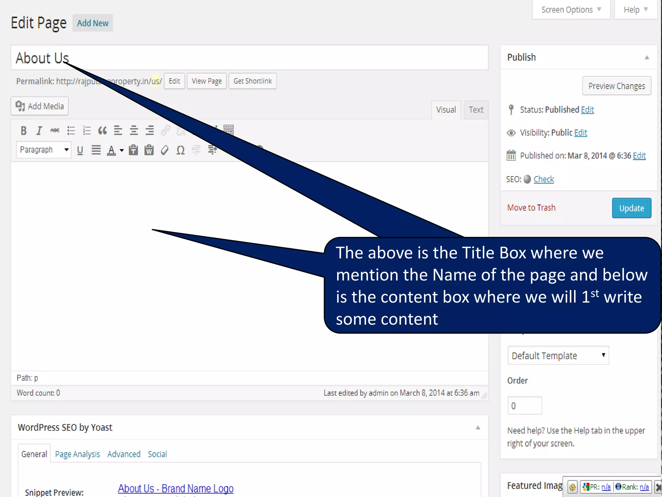
Task: Open the Social SEO tab
Action: [x=157, y=454]
